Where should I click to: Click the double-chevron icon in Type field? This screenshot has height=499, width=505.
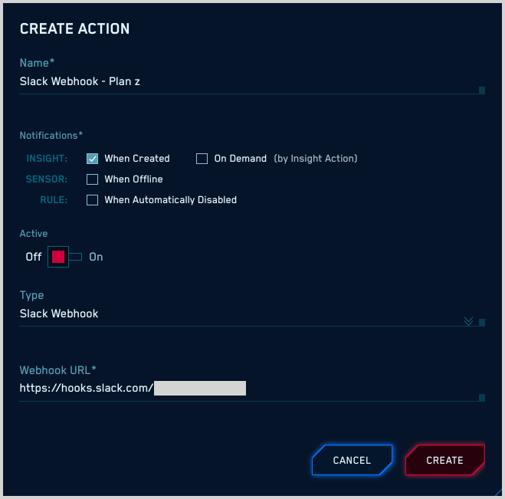point(469,321)
